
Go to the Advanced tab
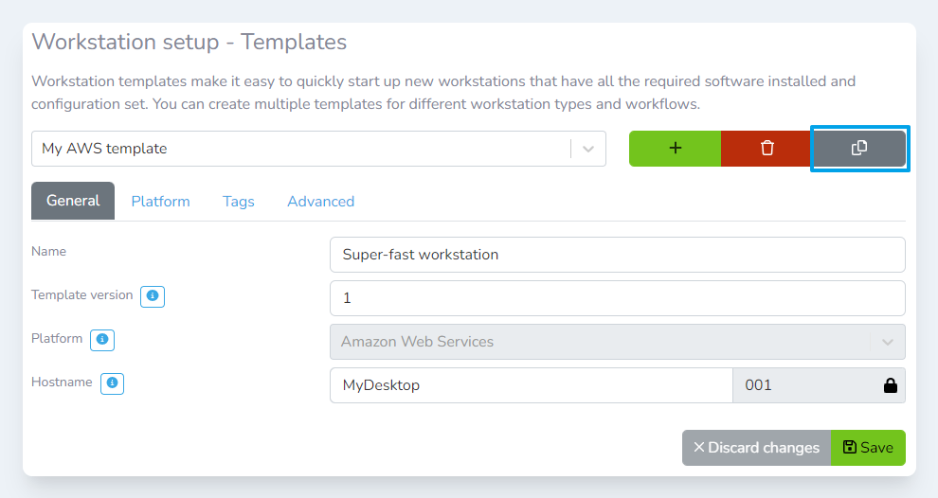[x=320, y=202]
